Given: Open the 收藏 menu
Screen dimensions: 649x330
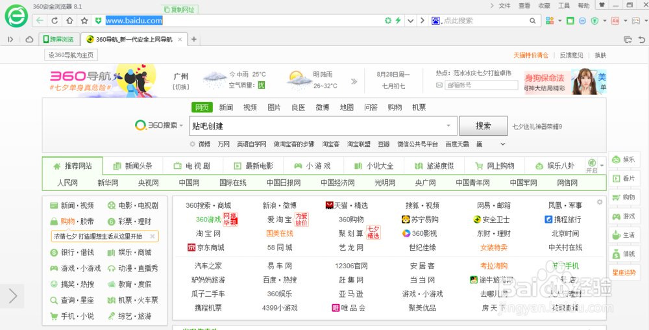Looking at the screenshot, I should tap(545, 5).
